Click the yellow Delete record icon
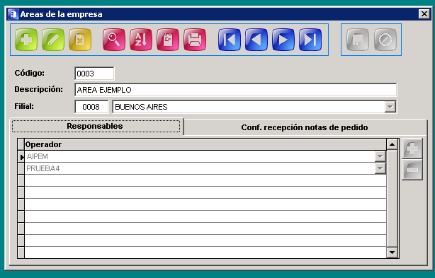435x278 pixels. (x=80, y=40)
